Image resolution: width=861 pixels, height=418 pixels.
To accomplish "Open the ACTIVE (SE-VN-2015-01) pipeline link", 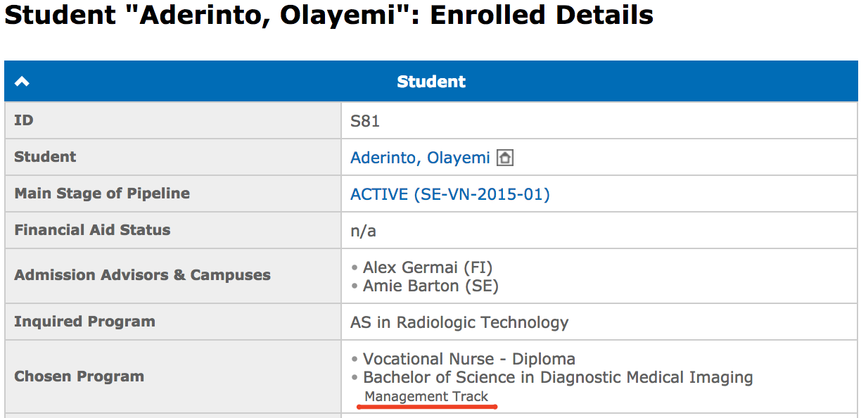I will 450,194.
